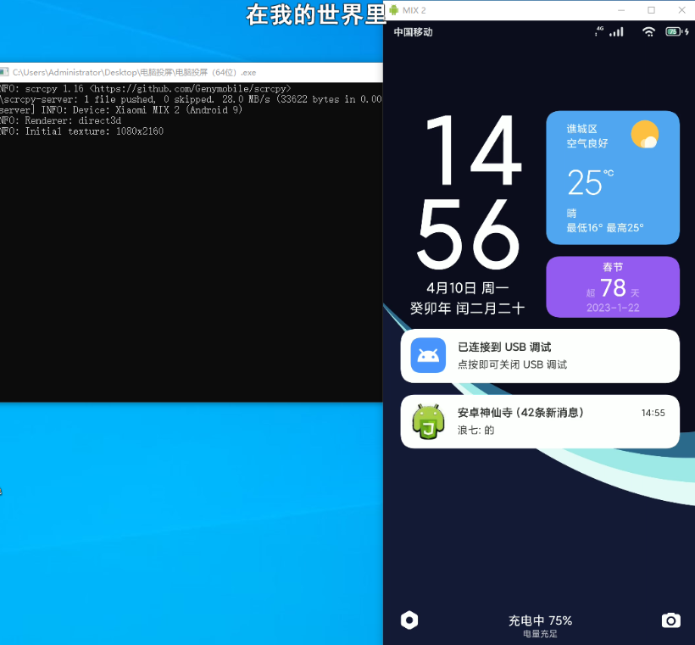695x645 pixels.
Task: Open the 春节 countdown widget showing 78
Action: [612, 286]
